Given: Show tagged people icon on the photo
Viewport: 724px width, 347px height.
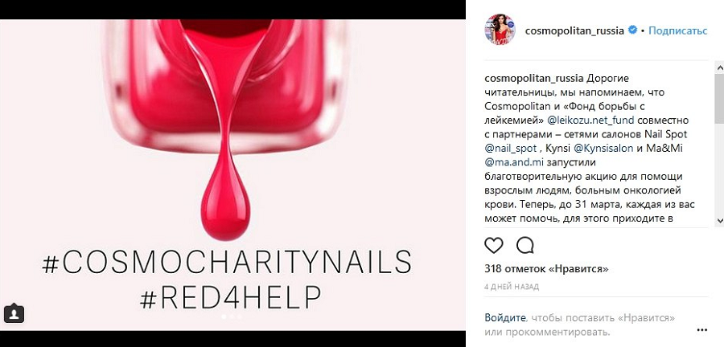Looking at the screenshot, I should tap(14, 314).
